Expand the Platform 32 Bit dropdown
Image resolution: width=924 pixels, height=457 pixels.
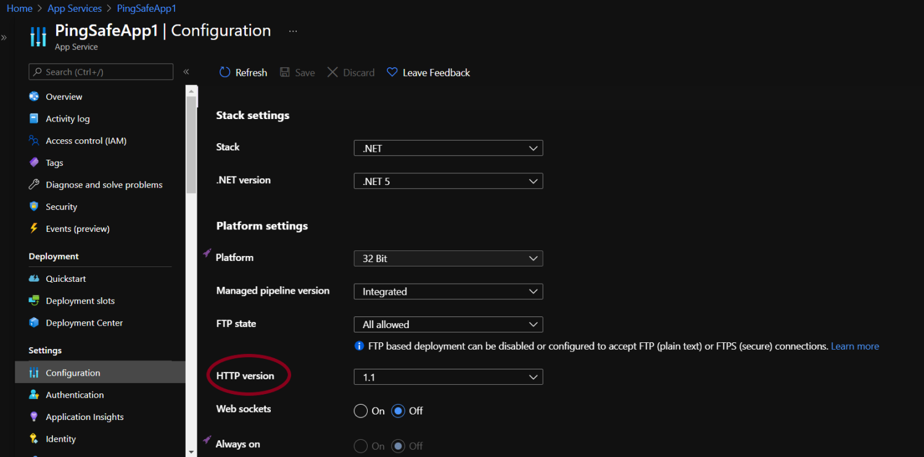tap(448, 258)
